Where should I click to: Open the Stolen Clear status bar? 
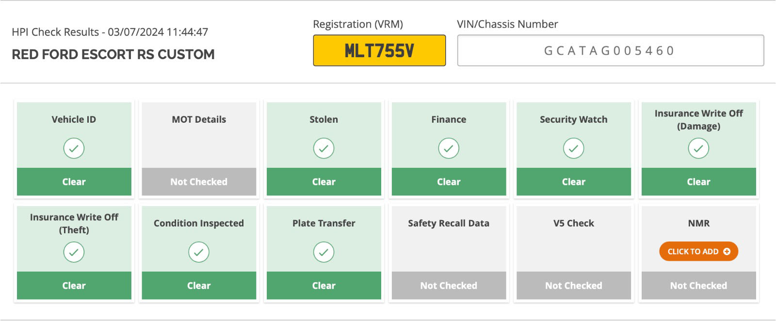pyautogui.click(x=324, y=182)
